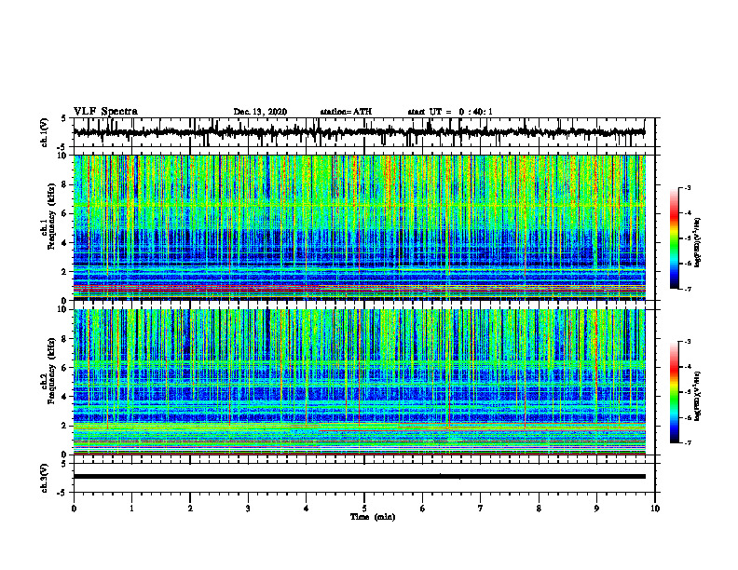Click the "Time (min)" axis label

click(x=373, y=517)
